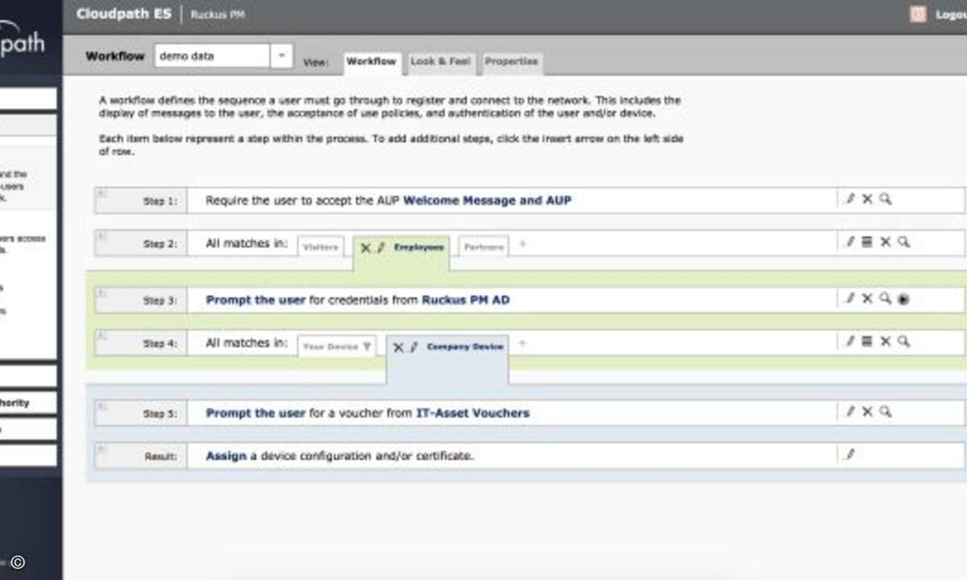Switch to the Look & Feel tab

[x=440, y=62]
